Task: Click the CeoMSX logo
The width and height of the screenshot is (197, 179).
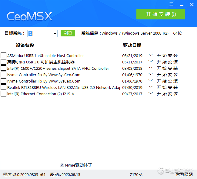Action: pyautogui.click(x=29, y=16)
